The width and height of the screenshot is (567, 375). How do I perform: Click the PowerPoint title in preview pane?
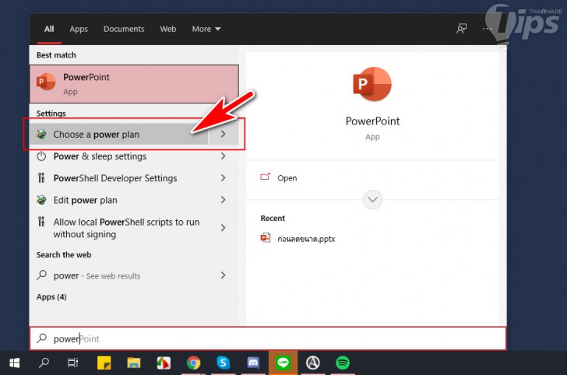372,121
